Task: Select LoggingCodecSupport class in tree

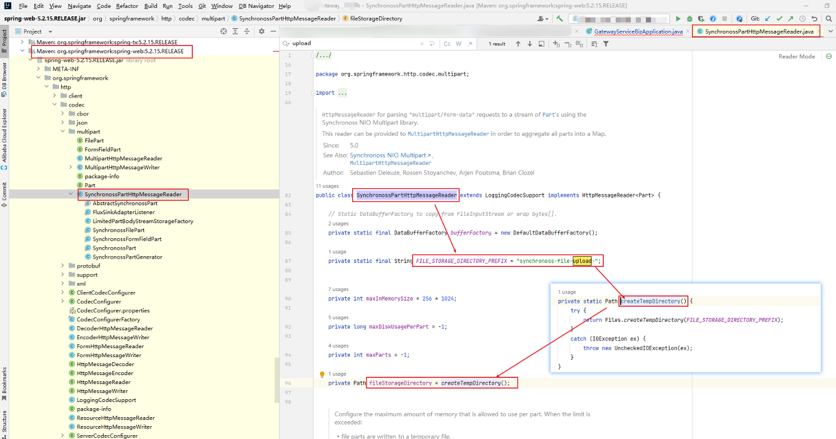Action: coord(106,400)
